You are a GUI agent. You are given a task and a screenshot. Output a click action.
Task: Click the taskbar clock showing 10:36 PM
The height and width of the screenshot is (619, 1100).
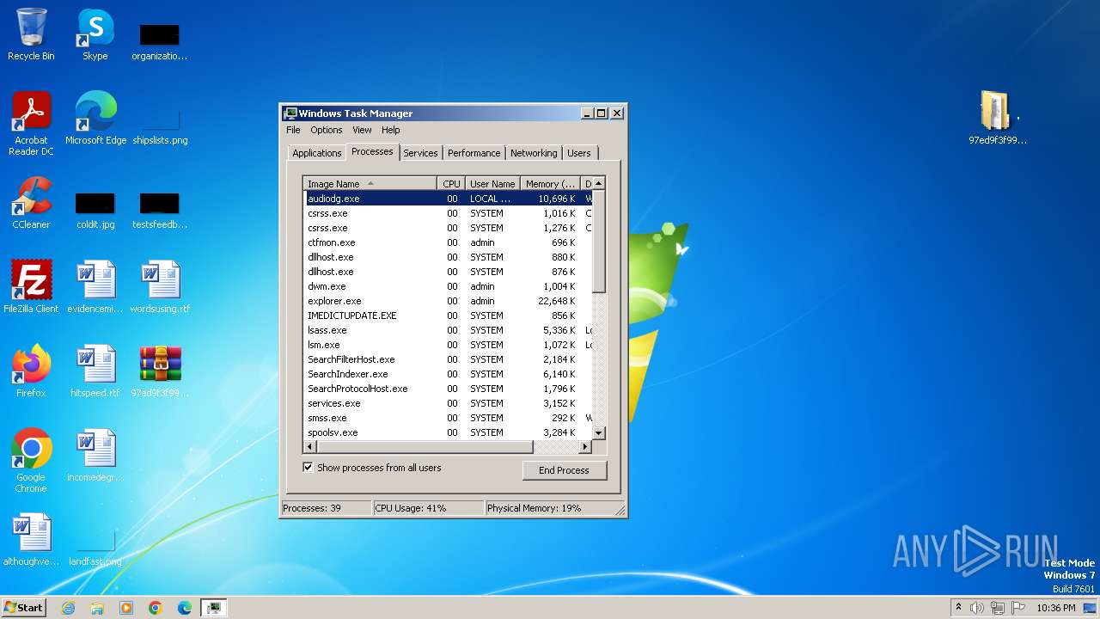1056,608
